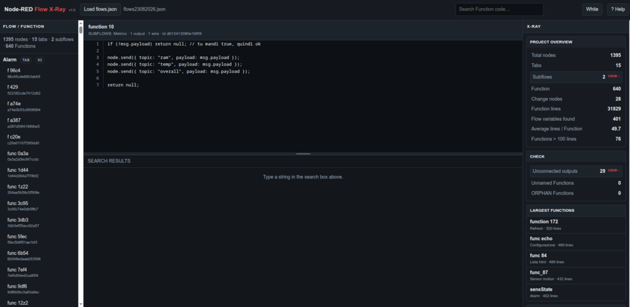This screenshot has height=307, width=630.
Task: Select func 5fec in the list
Action: pos(40,239)
